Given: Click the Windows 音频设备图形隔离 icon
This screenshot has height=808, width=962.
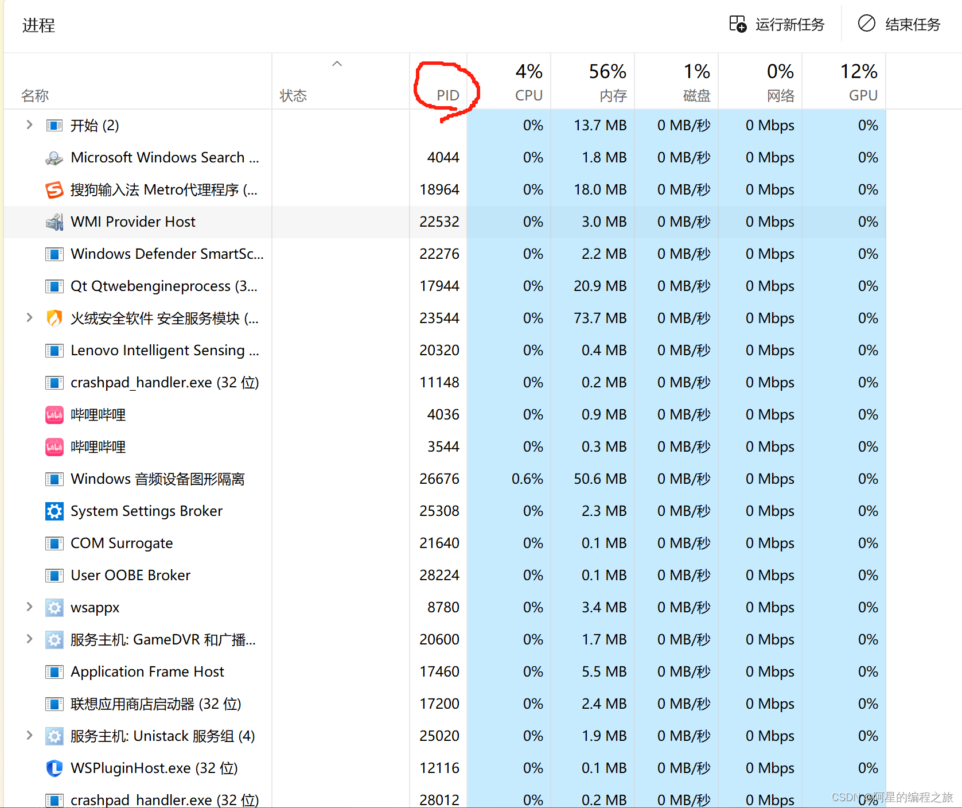Looking at the screenshot, I should (x=54, y=479).
